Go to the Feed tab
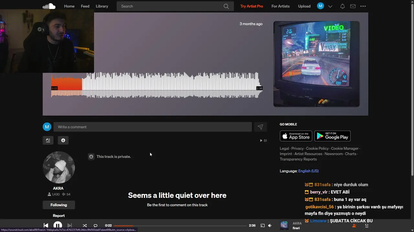Viewport: 414px width, 232px height. tap(85, 6)
